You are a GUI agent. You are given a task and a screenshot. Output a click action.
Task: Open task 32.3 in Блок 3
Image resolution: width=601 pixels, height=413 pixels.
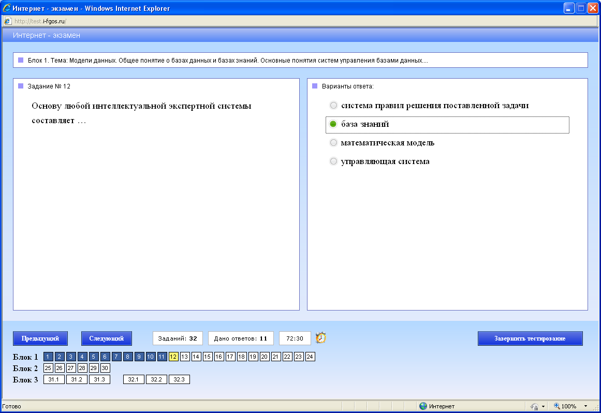[180, 379]
